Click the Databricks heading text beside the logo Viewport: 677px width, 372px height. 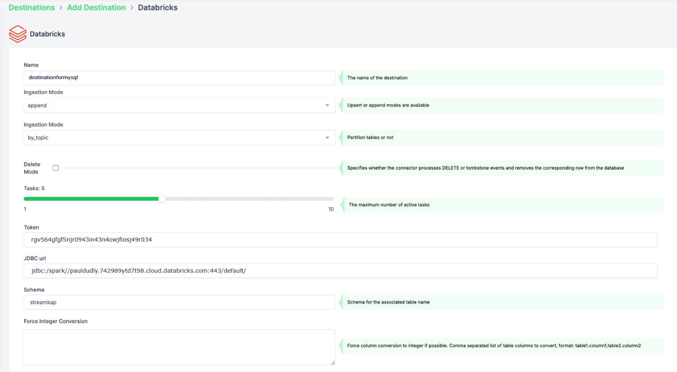coord(47,34)
